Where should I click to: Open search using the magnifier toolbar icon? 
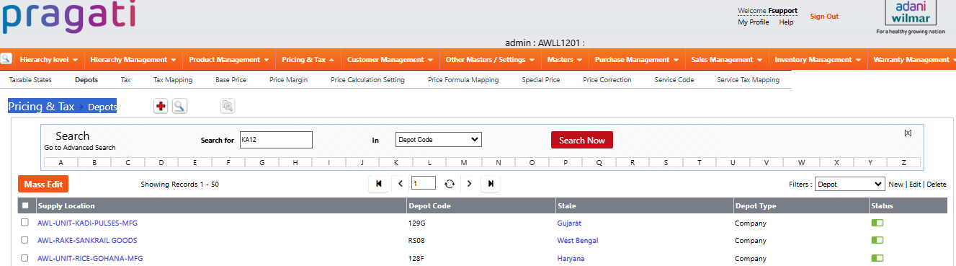[179, 107]
